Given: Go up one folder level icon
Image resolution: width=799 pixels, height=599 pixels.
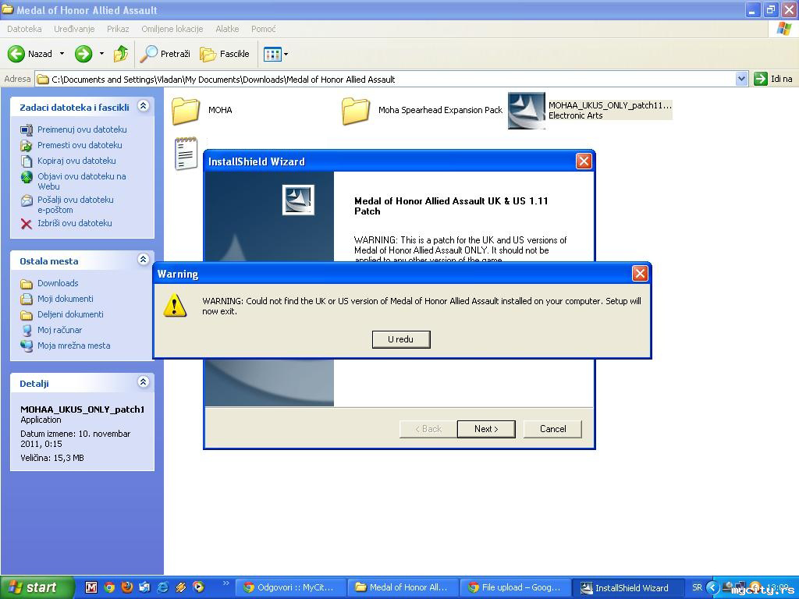Looking at the screenshot, I should tap(121, 54).
